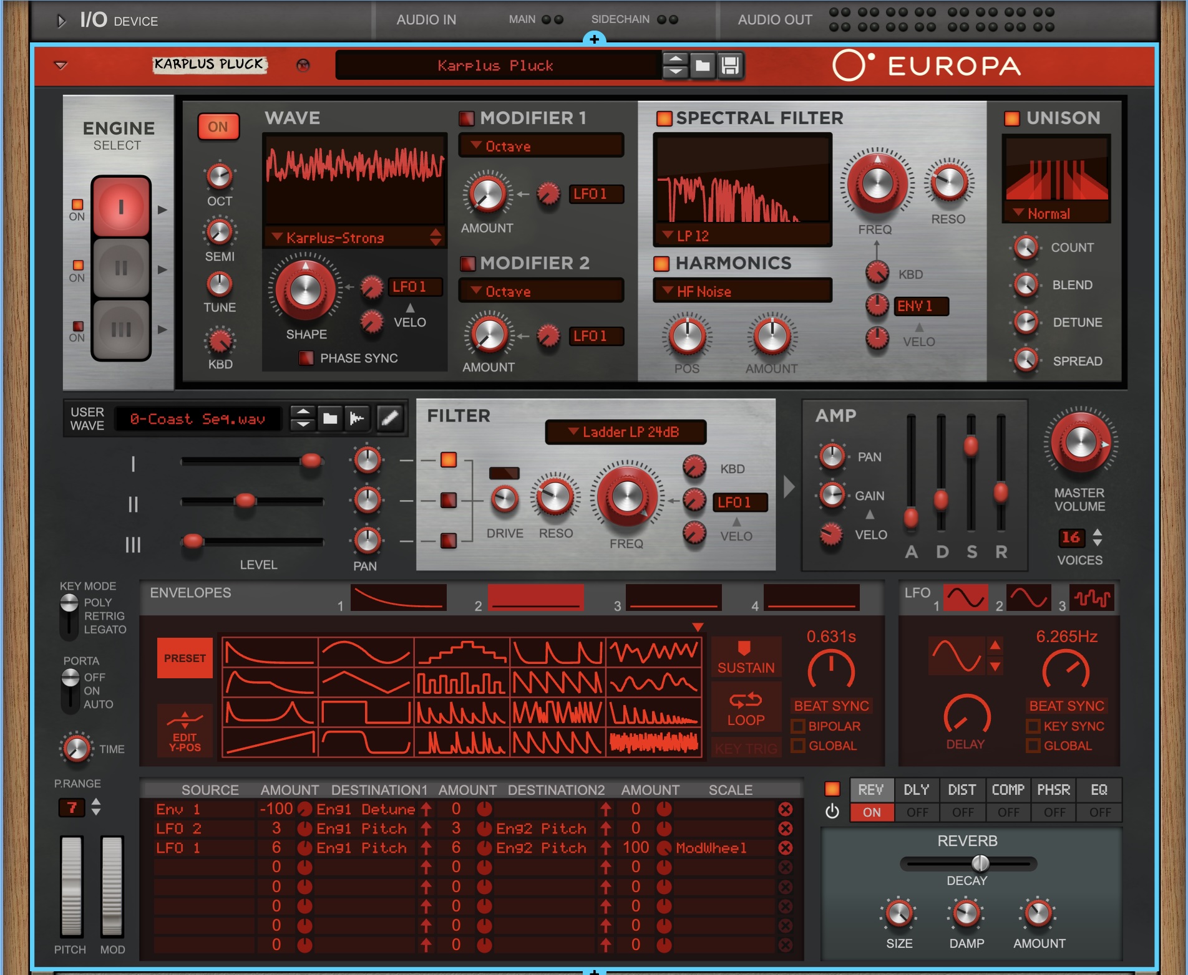Image resolution: width=1188 pixels, height=975 pixels.
Task: Switch to the DIST effect tab
Action: (962, 790)
